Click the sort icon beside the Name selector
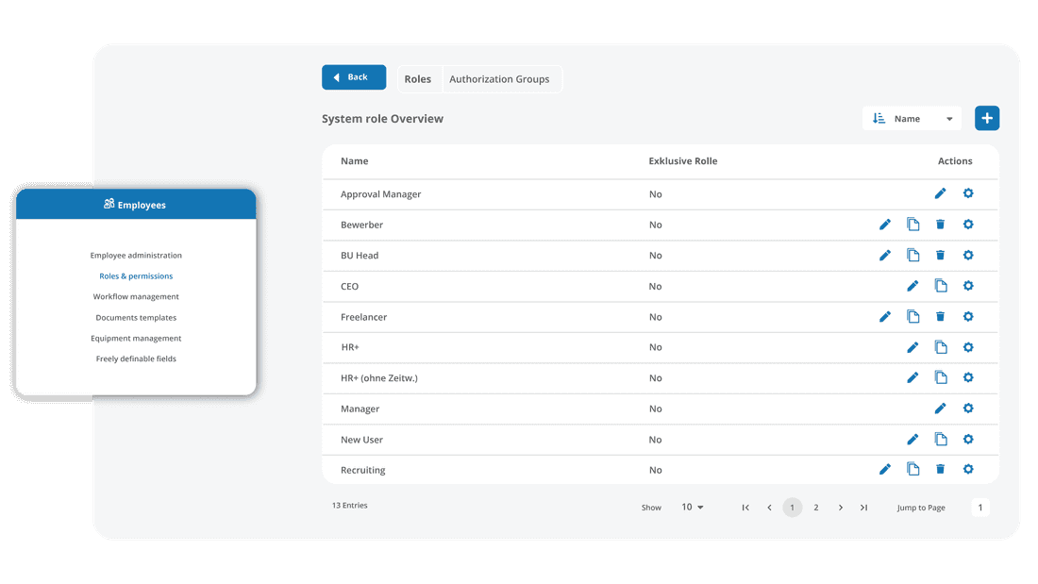This screenshot has height=584, width=1038. [x=877, y=118]
